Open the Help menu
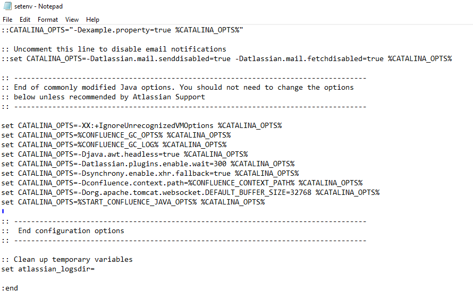473x299 pixels. pyautogui.click(x=92, y=20)
